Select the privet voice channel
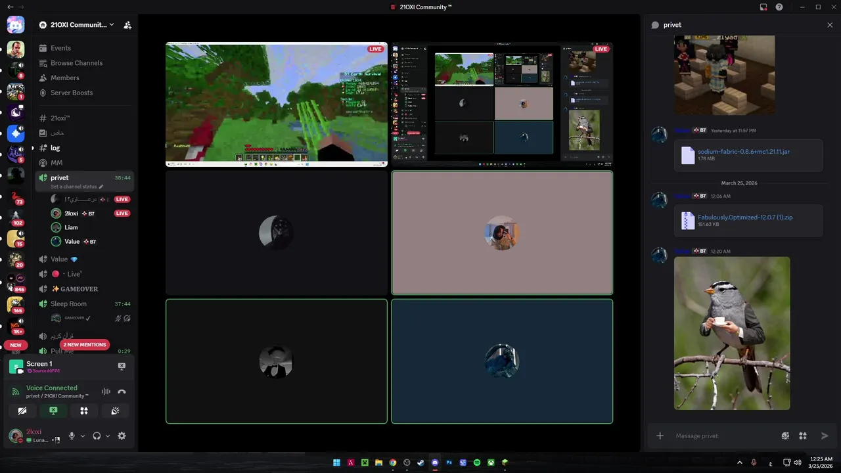Image resolution: width=841 pixels, height=473 pixels. click(84, 177)
